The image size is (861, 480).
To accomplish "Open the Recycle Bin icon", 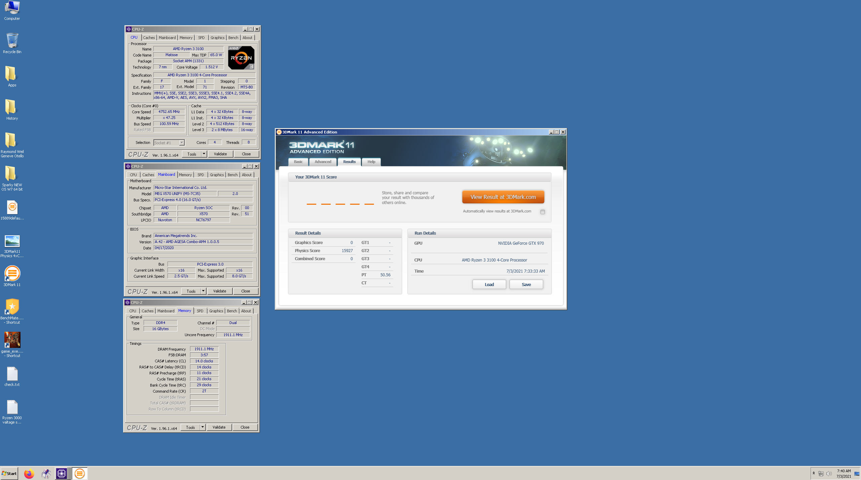I will [x=12, y=43].
